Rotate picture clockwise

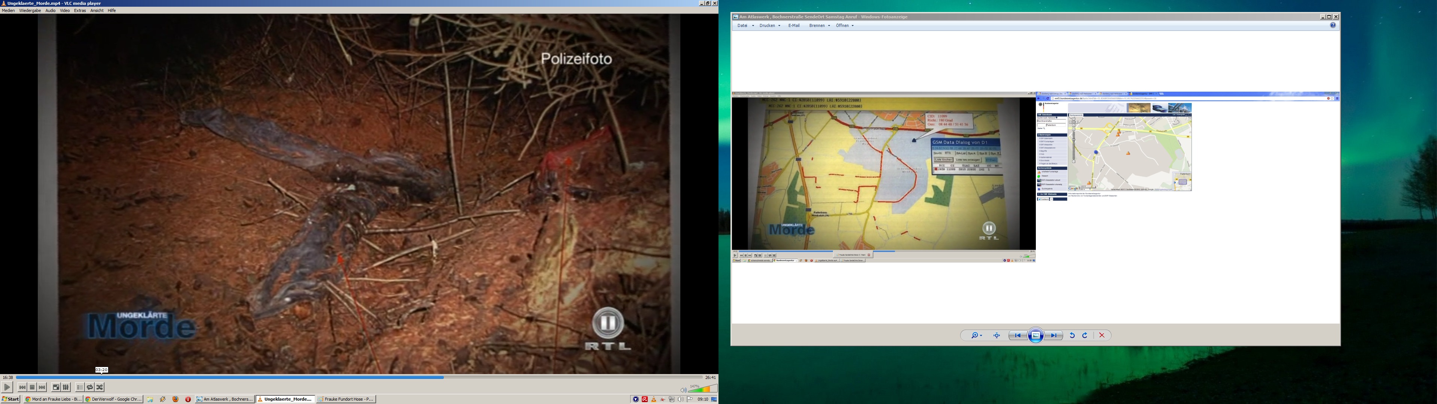tap(1085, 336)
